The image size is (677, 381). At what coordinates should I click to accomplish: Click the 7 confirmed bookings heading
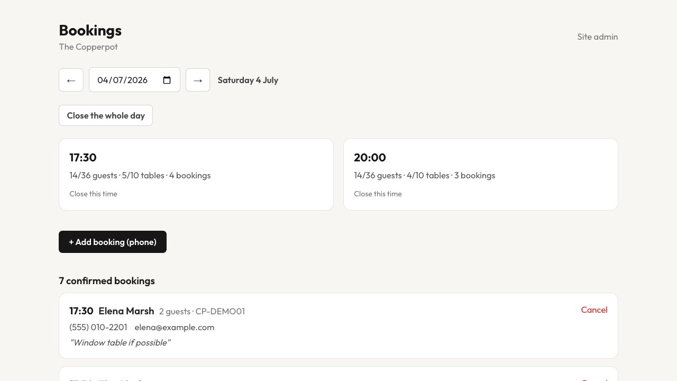point(107,280)
